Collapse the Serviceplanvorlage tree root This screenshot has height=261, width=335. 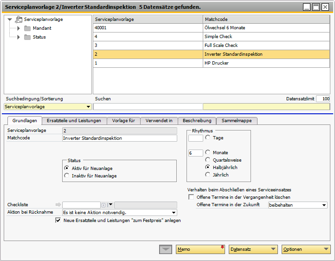click(10, 20)
